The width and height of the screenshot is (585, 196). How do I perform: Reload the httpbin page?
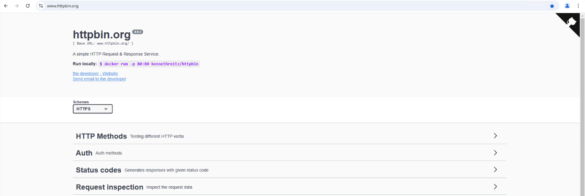[28, 6]
